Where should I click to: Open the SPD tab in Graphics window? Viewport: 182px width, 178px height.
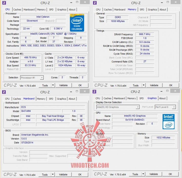pyautogui.click(x=142, y=98)
